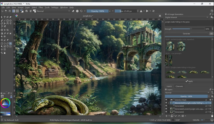214x124 pixels.
Task: Select the Zoom tool magnifier
Action: point(2,53)
